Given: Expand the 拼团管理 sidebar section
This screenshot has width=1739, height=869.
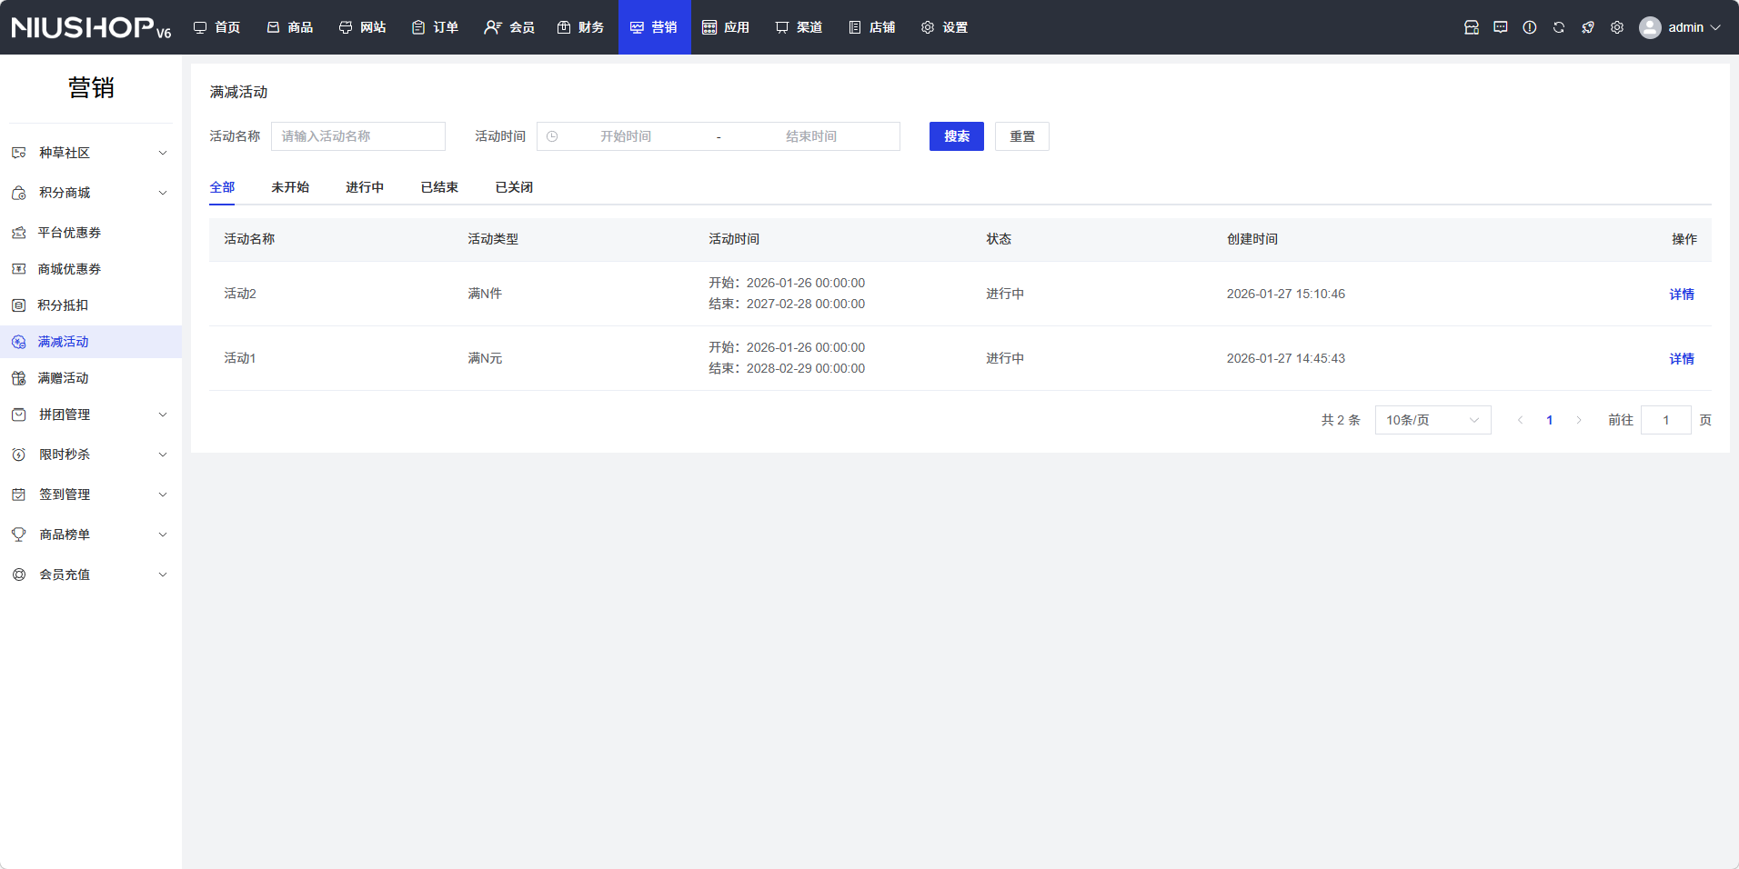Looking at the screenshot, I should click(x=91, y=415).
